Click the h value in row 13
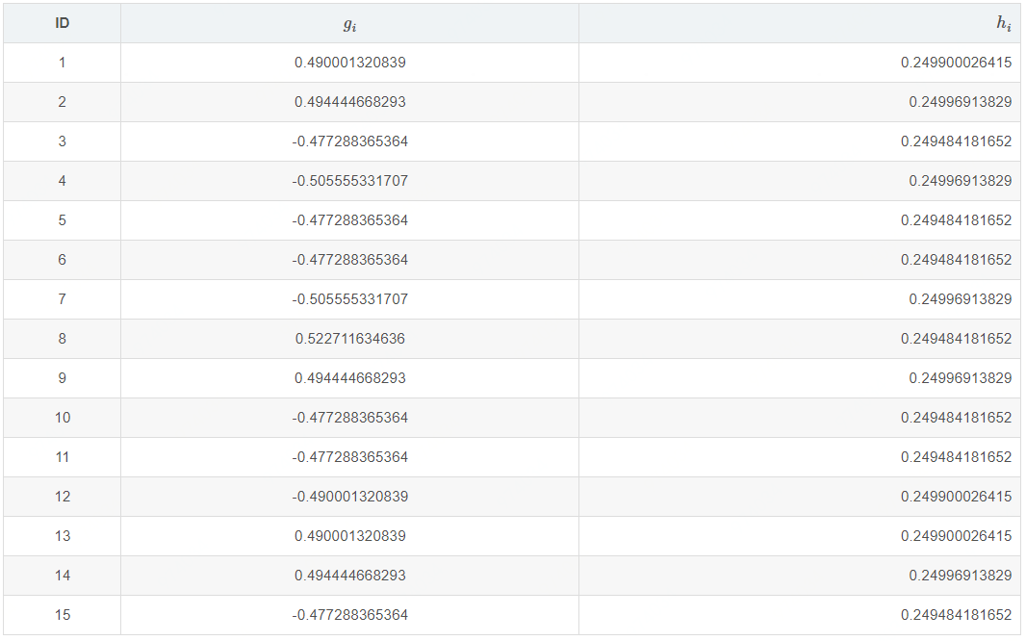This screenshot has width=1026, height=641. pos(956,536)
